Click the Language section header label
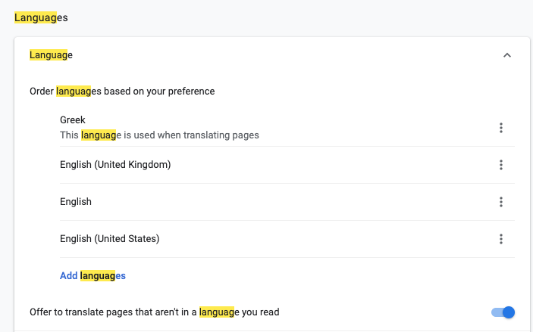 pyautogui.click(x=51, y=55)
